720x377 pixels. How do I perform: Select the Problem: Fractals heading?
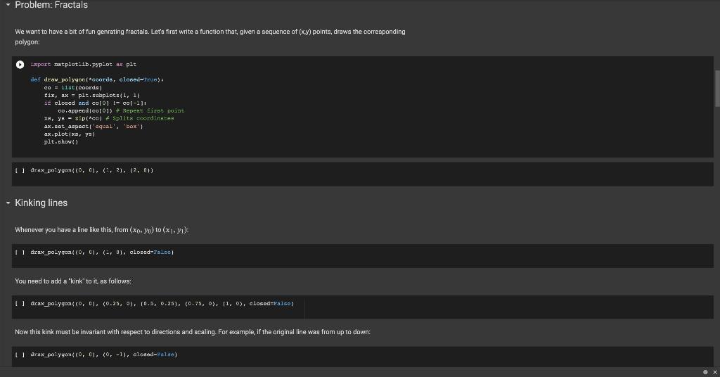coord(51,5)
